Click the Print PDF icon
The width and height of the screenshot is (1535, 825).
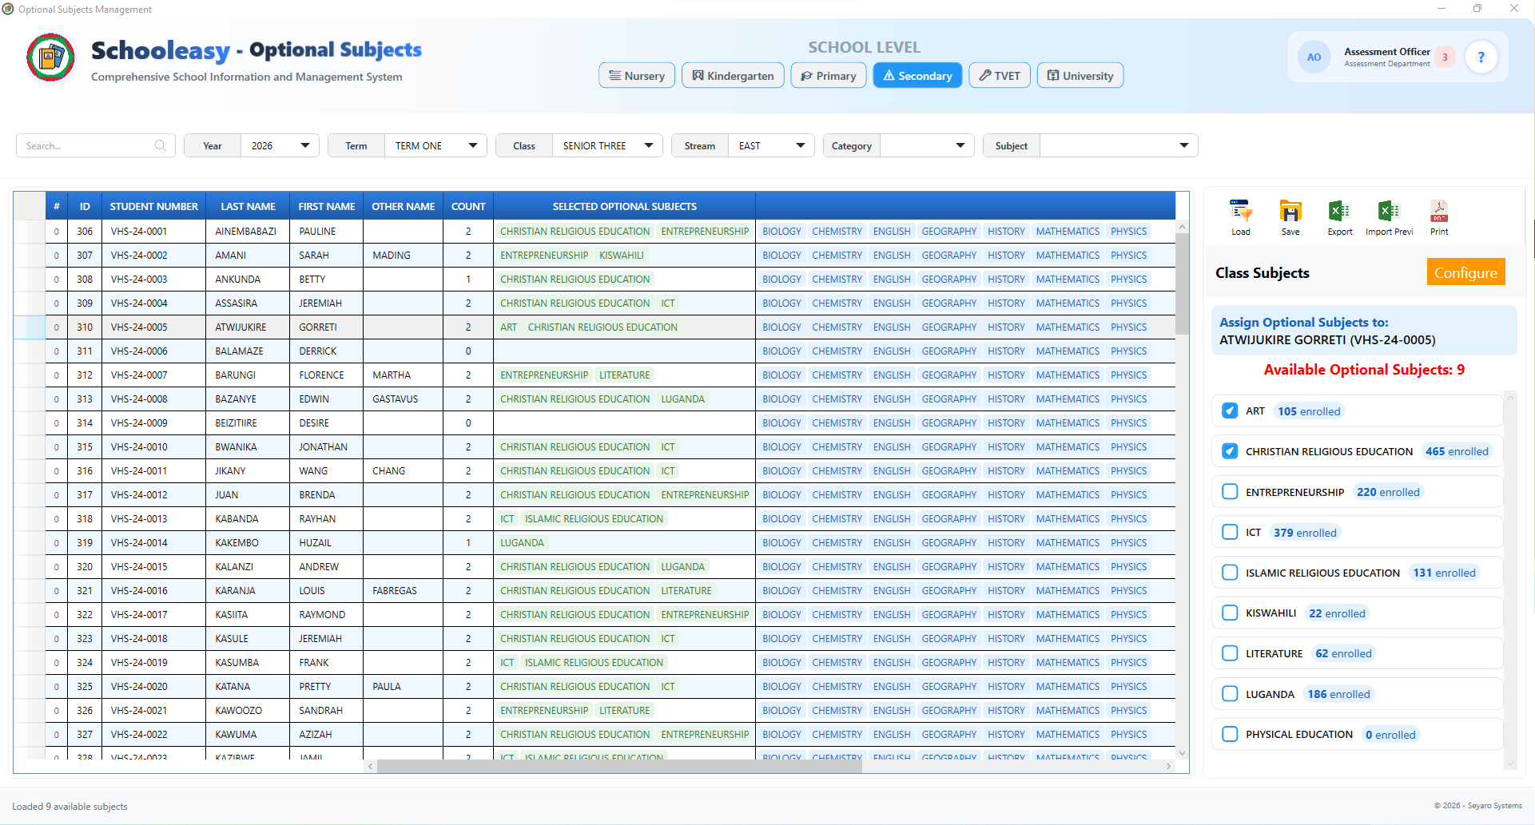coord(1439,212)
